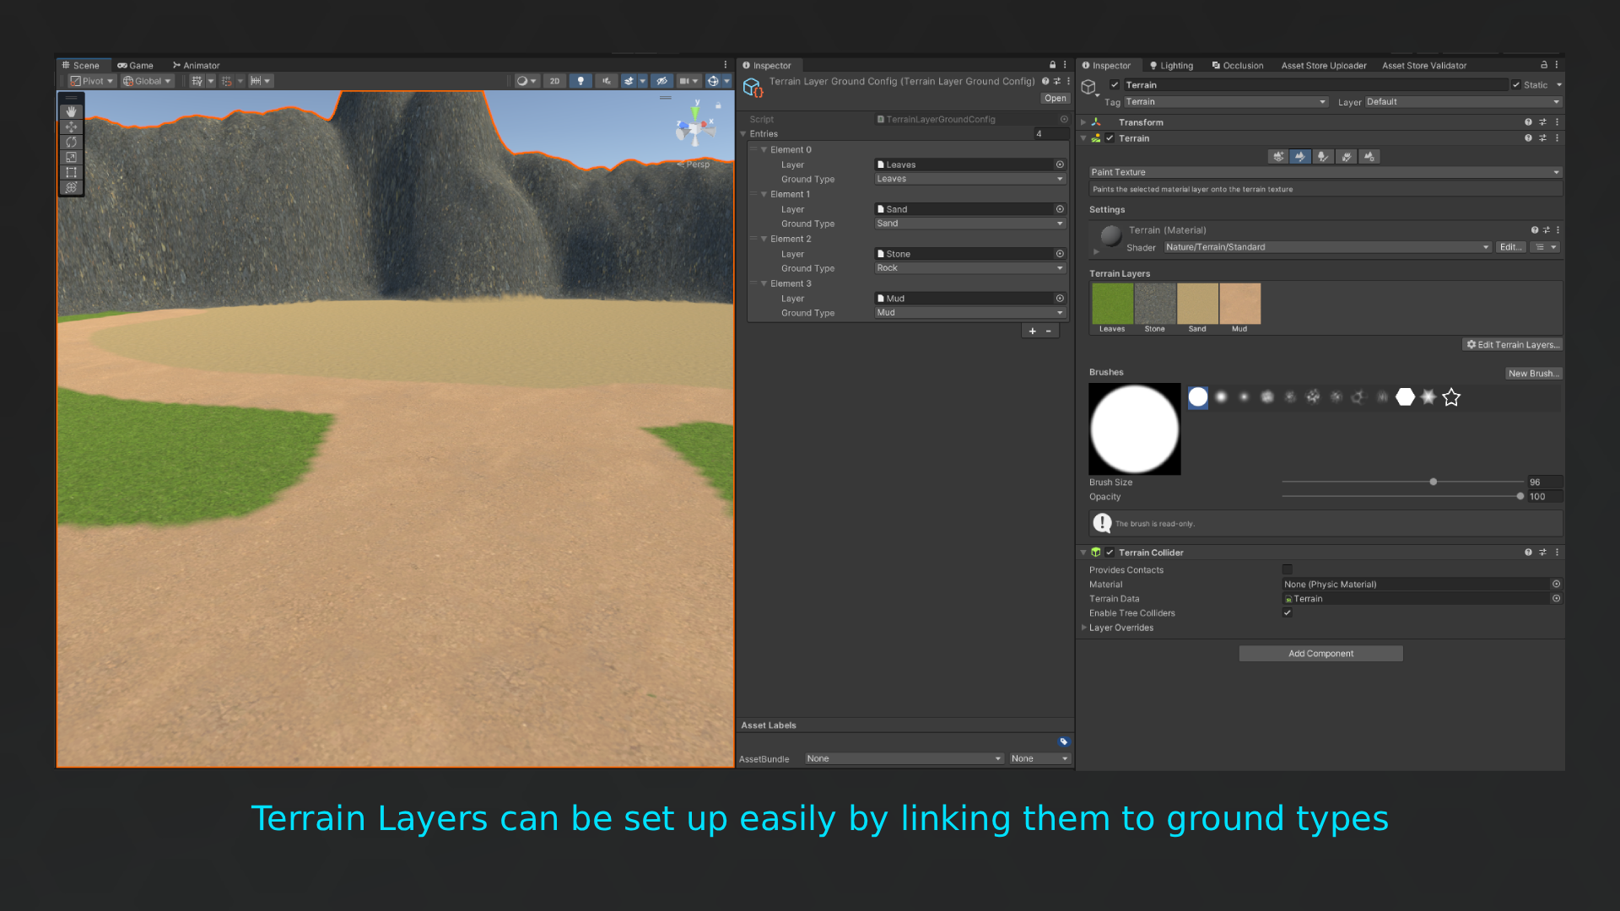Image resolution: width=1620 pixels, height=911 pixels.
Task: Click Edit Terrain Layers button
Action: 1512,345
